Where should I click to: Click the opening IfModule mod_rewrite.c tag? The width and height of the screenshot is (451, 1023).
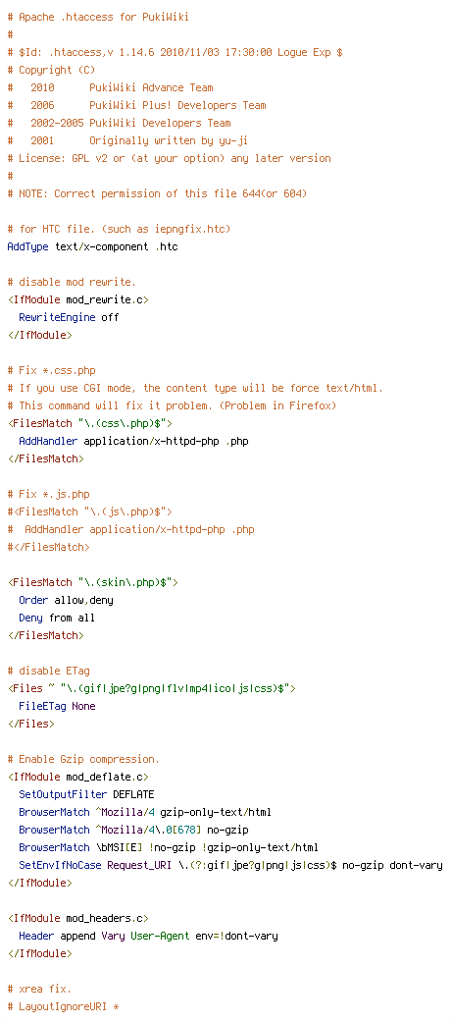[78, 299]
